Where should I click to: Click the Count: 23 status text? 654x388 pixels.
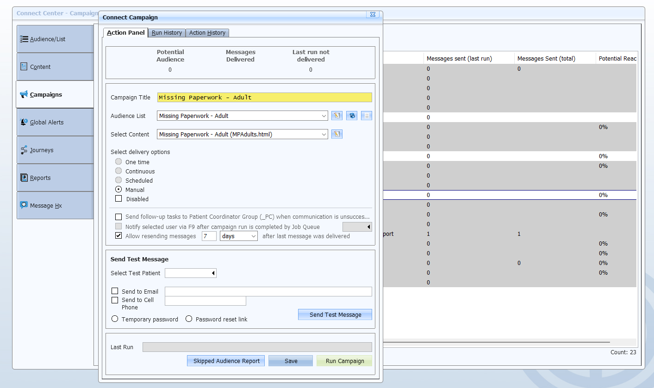pos(623,352)
